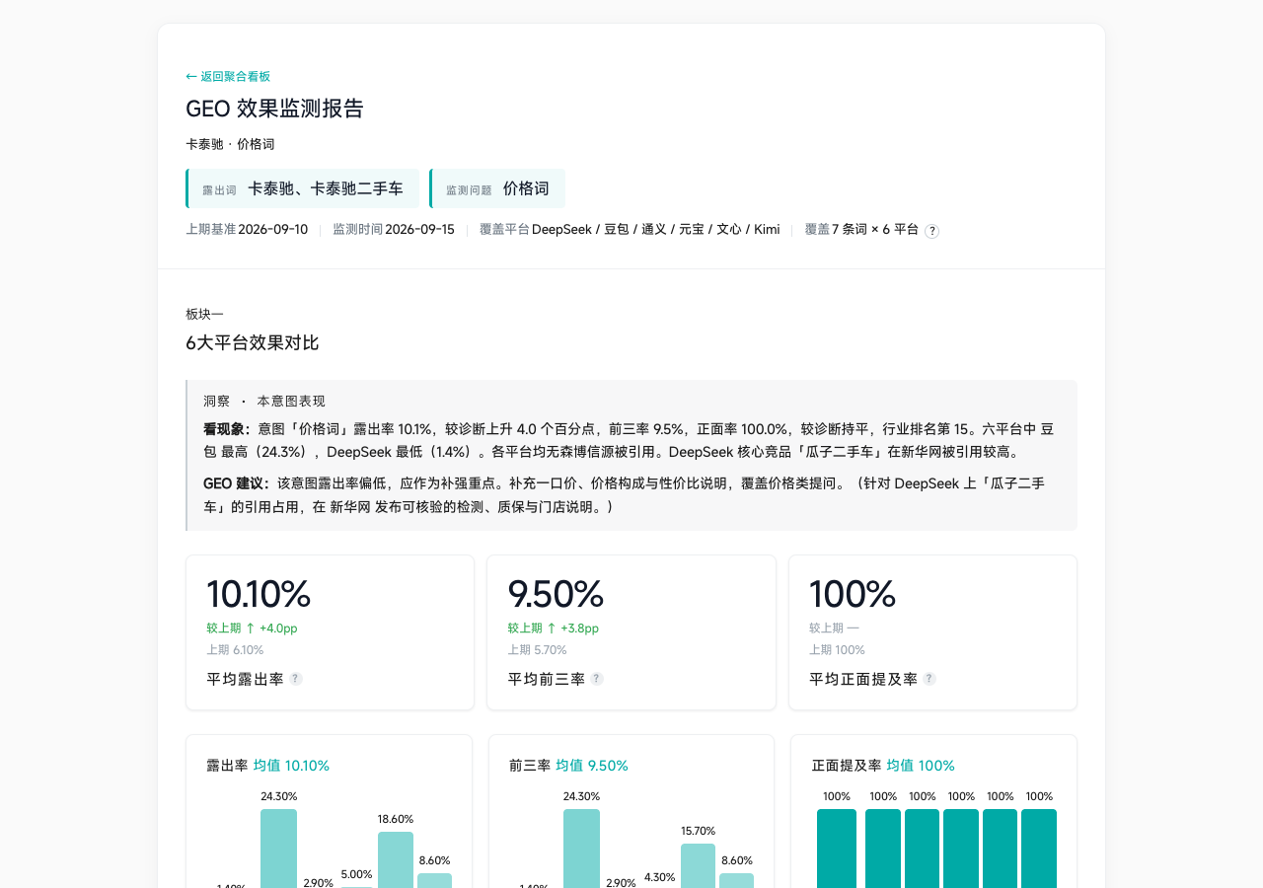Select the 监测问题 价格词 tag

click(x=497, y=188)
